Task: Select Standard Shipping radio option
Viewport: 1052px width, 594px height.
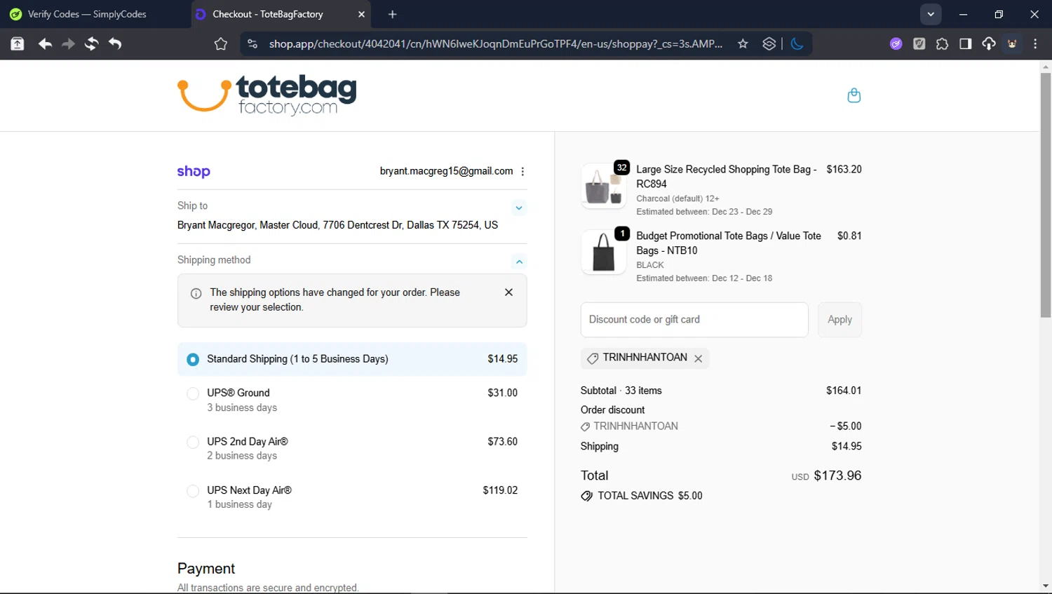Action: coord(193,360)
